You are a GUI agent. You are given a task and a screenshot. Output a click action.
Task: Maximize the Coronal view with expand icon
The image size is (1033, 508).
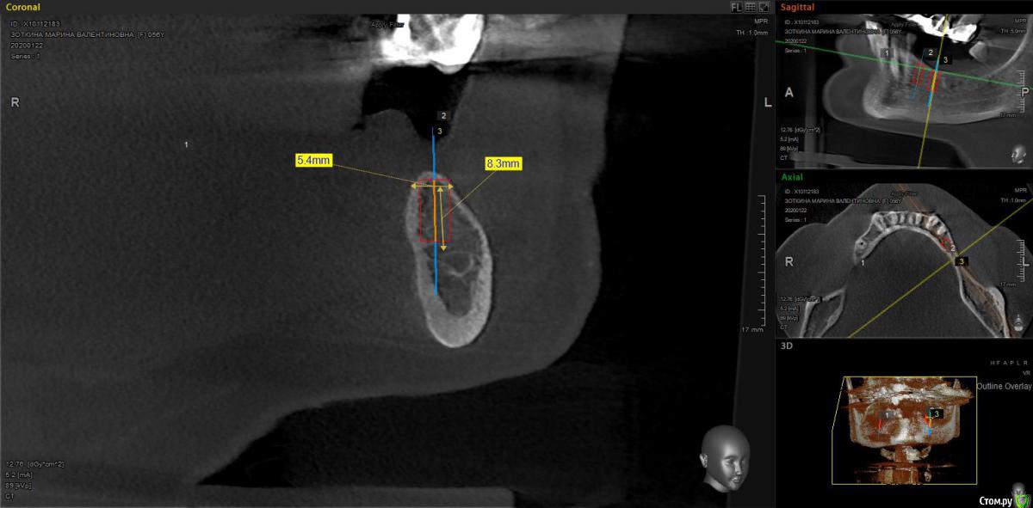coord(764,7)
